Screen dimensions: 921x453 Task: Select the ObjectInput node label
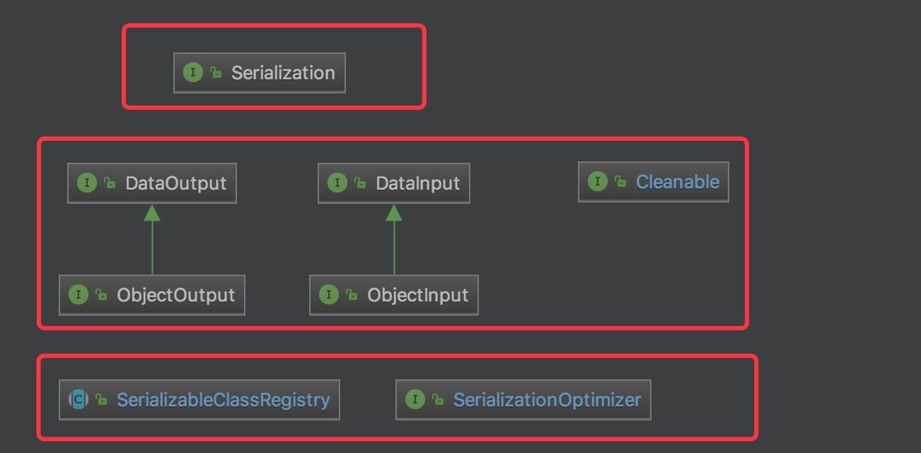[x=417, y=295]
